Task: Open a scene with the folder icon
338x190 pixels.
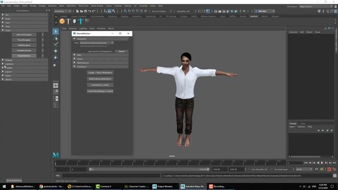Action: pos(81,11)
